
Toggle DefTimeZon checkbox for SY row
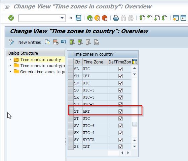(x=120, y=140)
